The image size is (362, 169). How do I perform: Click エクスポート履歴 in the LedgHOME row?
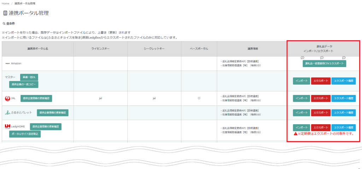(x=343, y=127)
